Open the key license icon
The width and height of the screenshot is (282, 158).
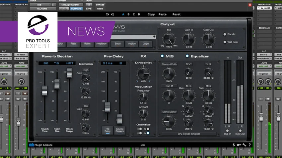tap(239, 145)
